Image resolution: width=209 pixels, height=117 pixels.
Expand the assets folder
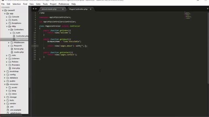7,87
